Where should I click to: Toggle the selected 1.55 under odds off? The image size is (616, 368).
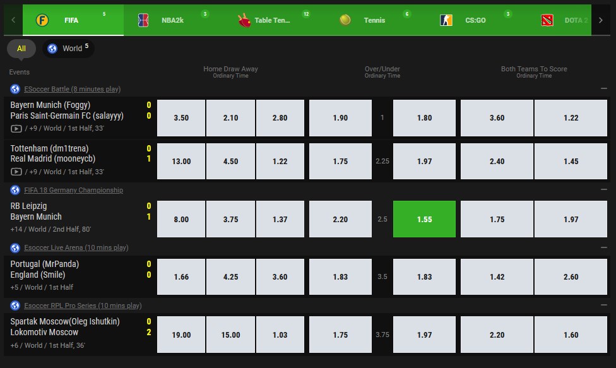(x=424, y=219)
